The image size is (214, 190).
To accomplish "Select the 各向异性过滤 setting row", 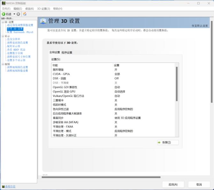I will tap(113, 109).
